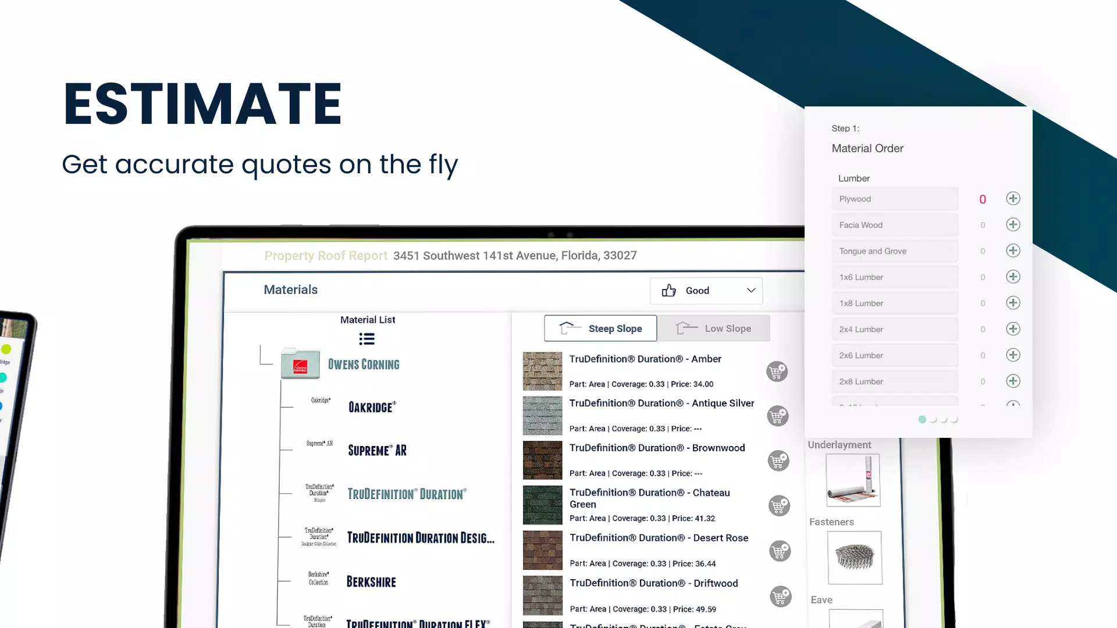Screen dimensions: 1117x628
Task: Add Tongue and Grove with plus icon
Action: [x=1013, y=251]
